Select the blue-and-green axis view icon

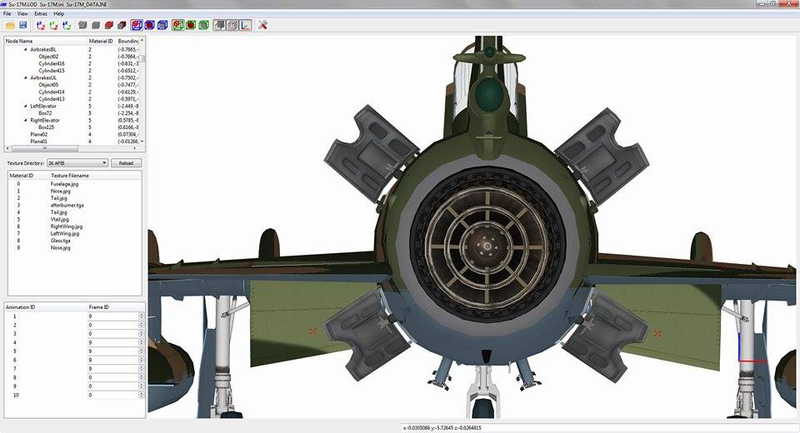[67, 25]
